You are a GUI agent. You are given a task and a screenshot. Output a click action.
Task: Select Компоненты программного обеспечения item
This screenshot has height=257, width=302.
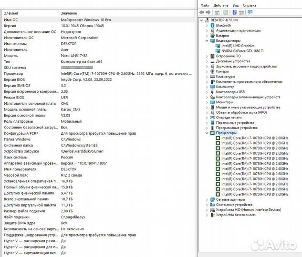(x=249, y=82)
